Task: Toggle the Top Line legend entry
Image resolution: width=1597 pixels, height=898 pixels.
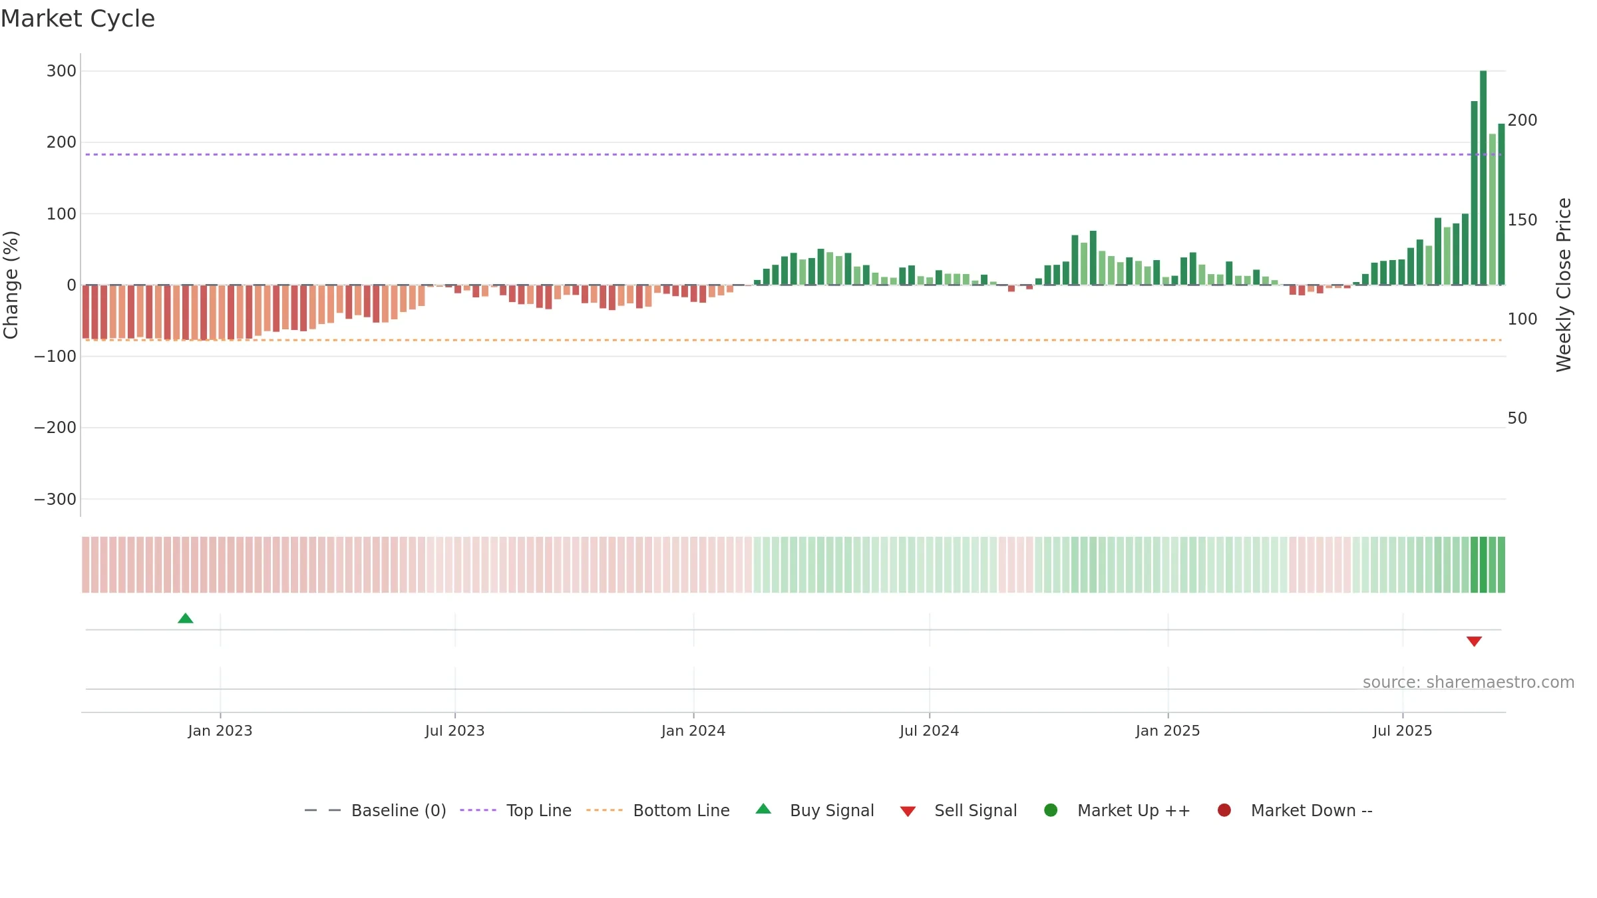Action: click(x=516, y=811)
